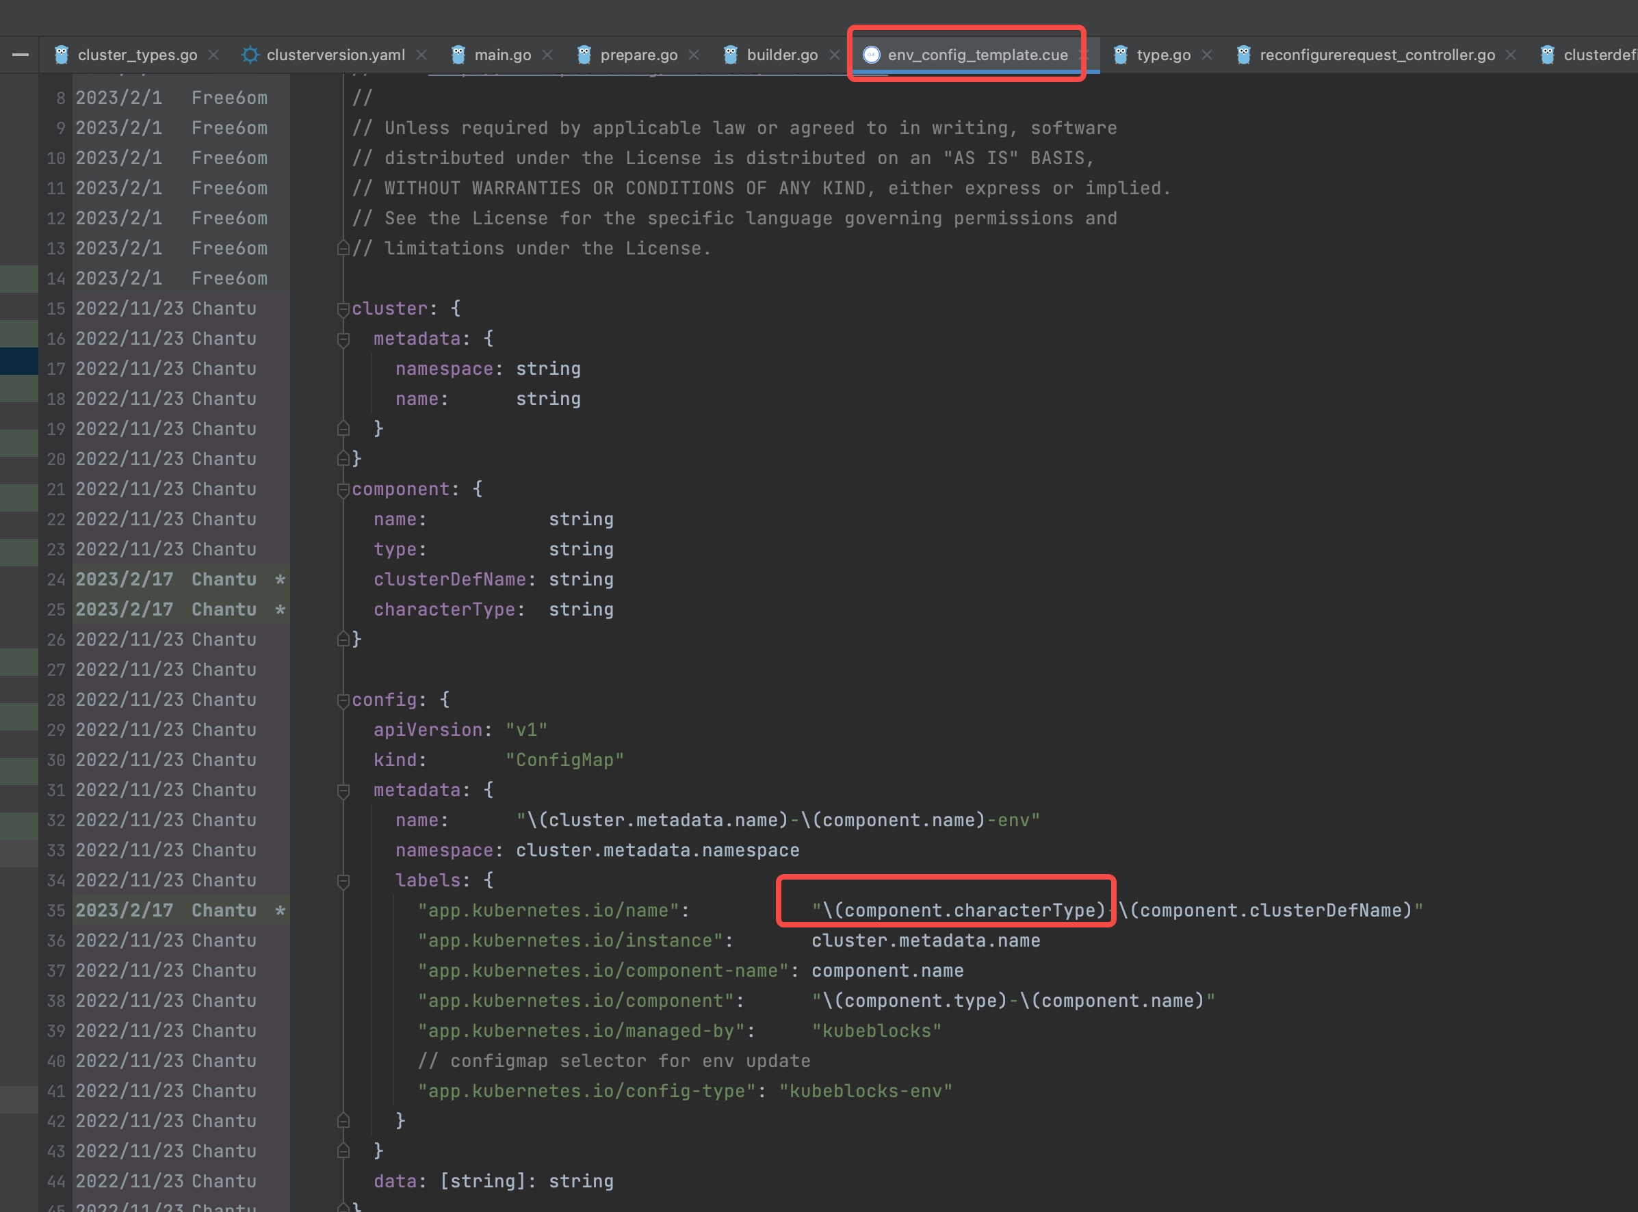Switch to the clusterversion.yaml tab
Viewport: 1638px width, 1212px height.
335,54
